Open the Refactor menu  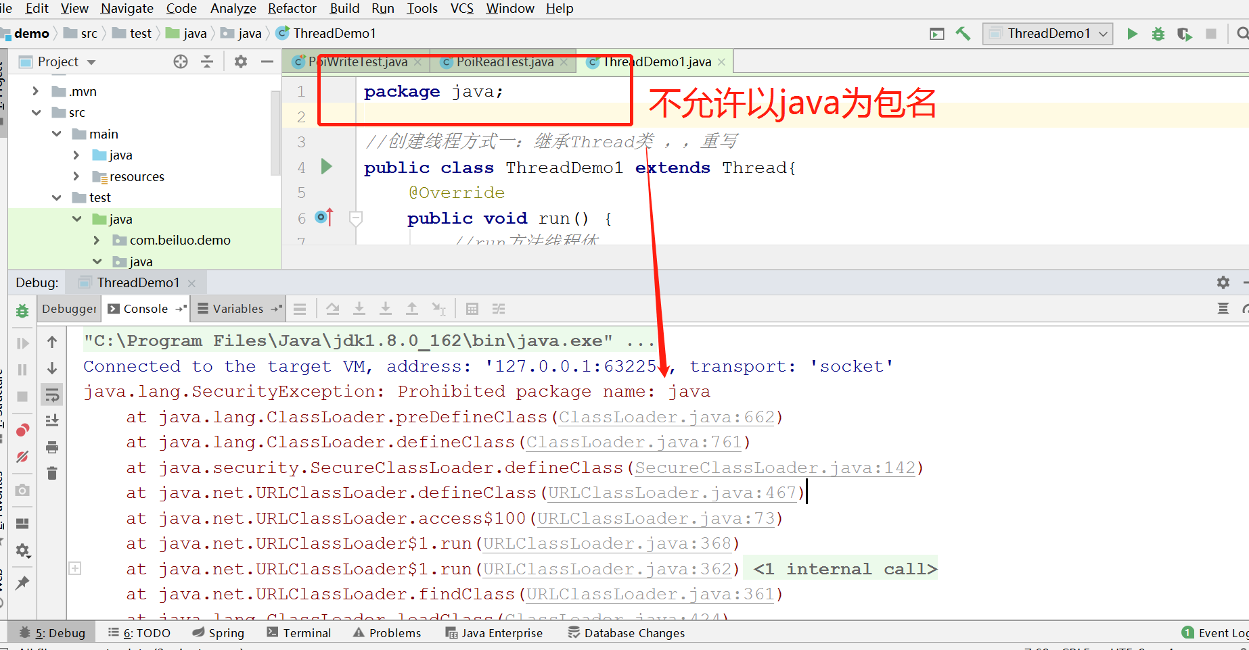292,8
